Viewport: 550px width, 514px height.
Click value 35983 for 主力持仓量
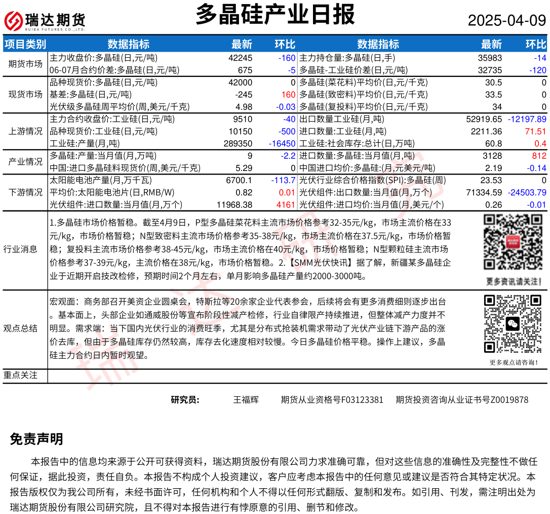pyautogui.click(x=490, y=58)
